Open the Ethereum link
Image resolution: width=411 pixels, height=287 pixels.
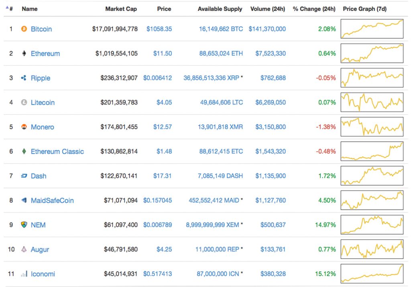[45, 54]
